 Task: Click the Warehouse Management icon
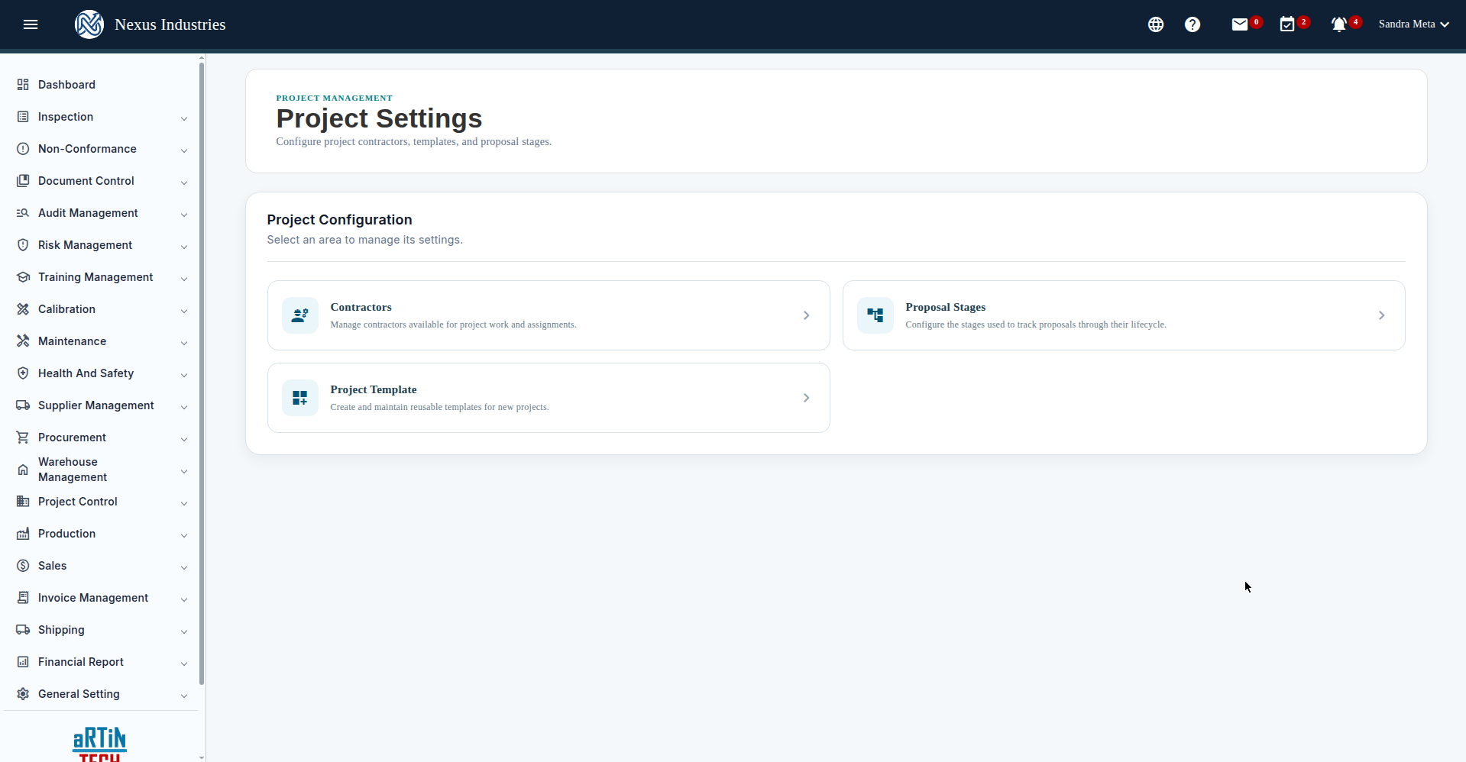coord(23,470)
